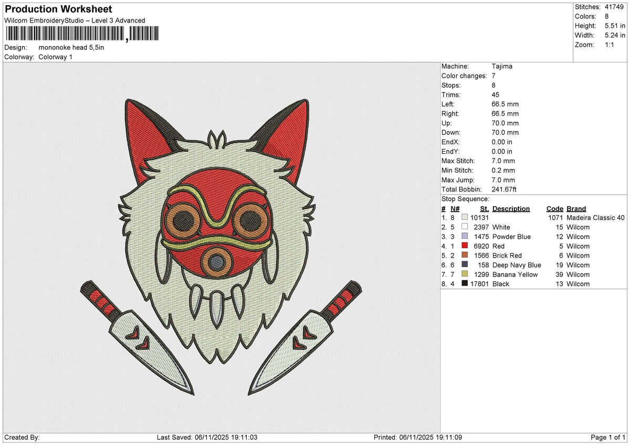Click the Code column header

point(554,209)
